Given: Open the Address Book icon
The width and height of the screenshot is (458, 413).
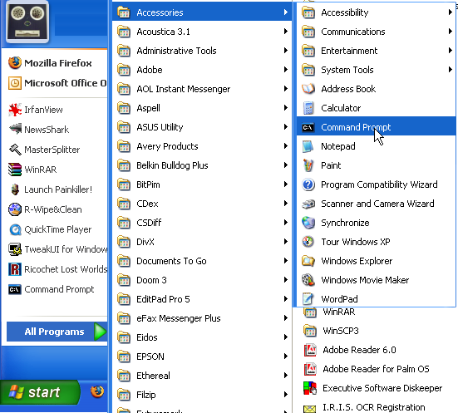Looking at the screenshot, I should click(308, 89).
